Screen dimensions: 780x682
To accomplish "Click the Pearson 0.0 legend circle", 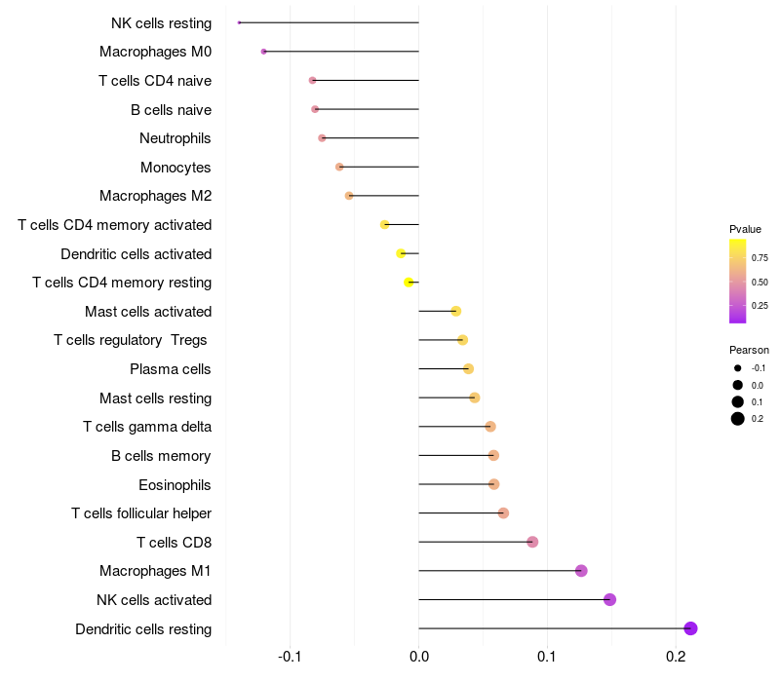I will coord(738,386).
